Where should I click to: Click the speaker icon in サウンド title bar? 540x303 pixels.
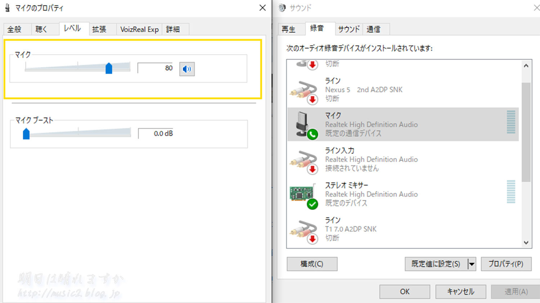point(282,8)
